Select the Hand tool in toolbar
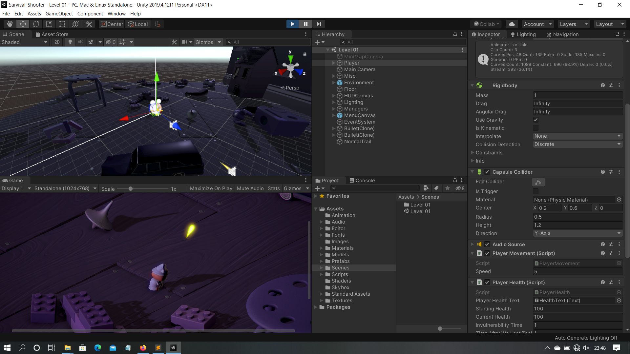 tap(10, 24)
